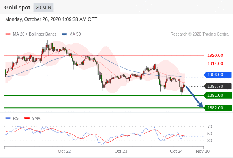Screen dimensions: 233x158
Task: Click the RSI 30 level label
Action: (x=210, y=141)
